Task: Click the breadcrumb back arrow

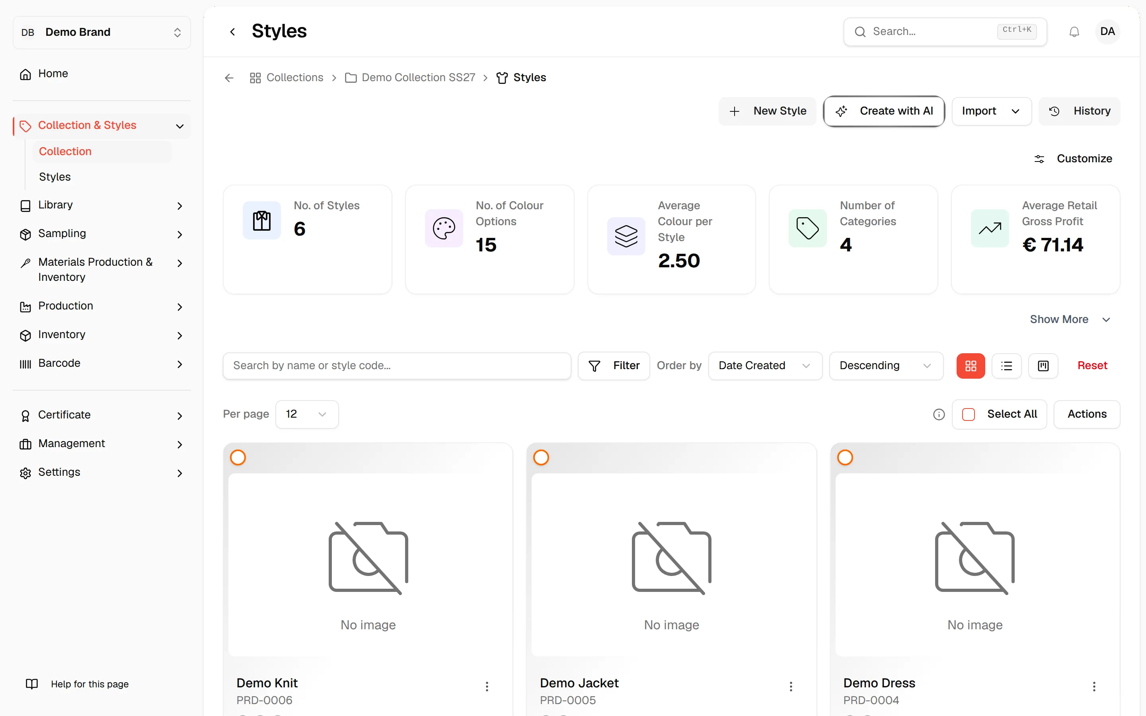Action: click(229, 78)
